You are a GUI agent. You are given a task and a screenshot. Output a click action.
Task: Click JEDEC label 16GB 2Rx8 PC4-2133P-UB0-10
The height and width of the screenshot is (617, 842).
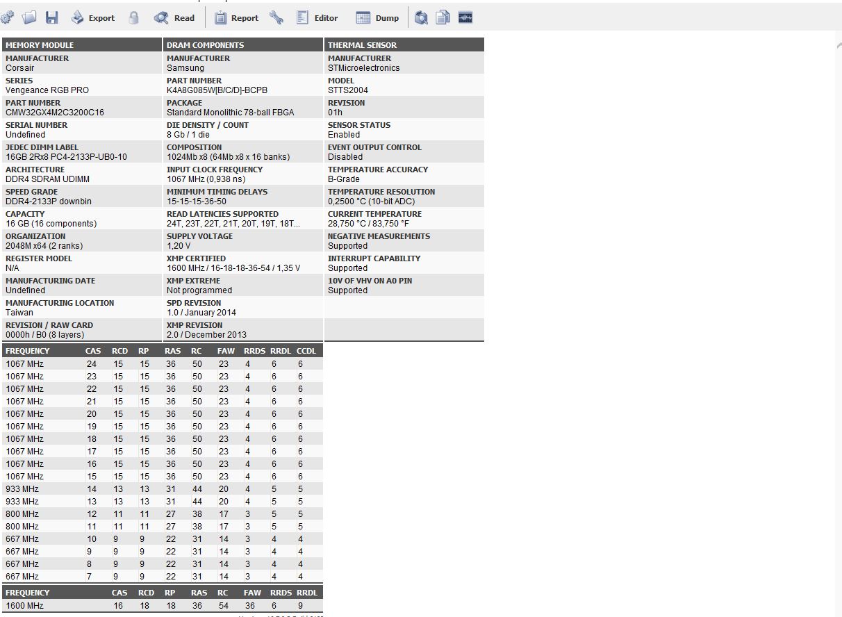click(x=67, y=157)
